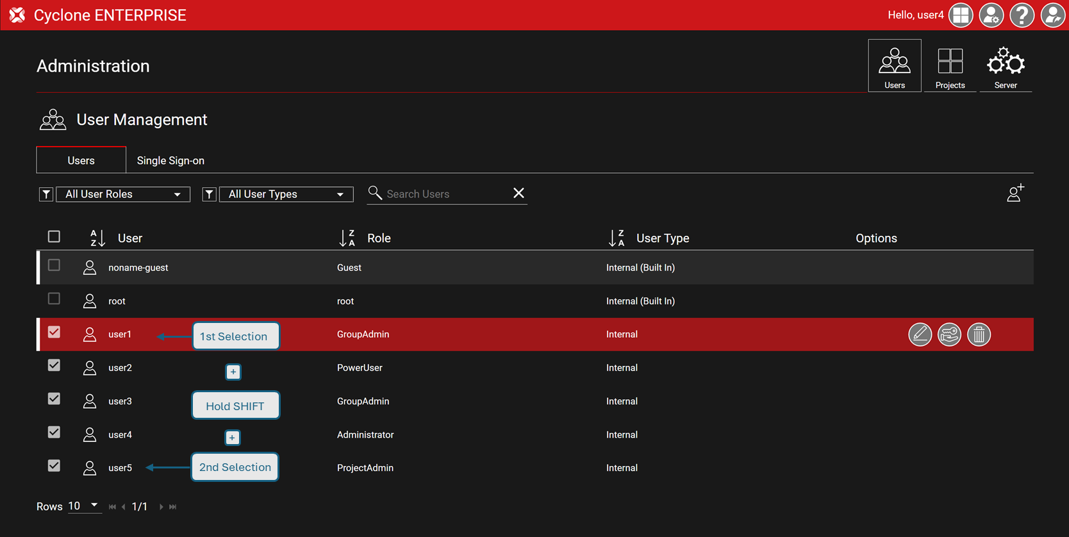Go to the last page of users
1069x537 pixels.
click(173, 507)
